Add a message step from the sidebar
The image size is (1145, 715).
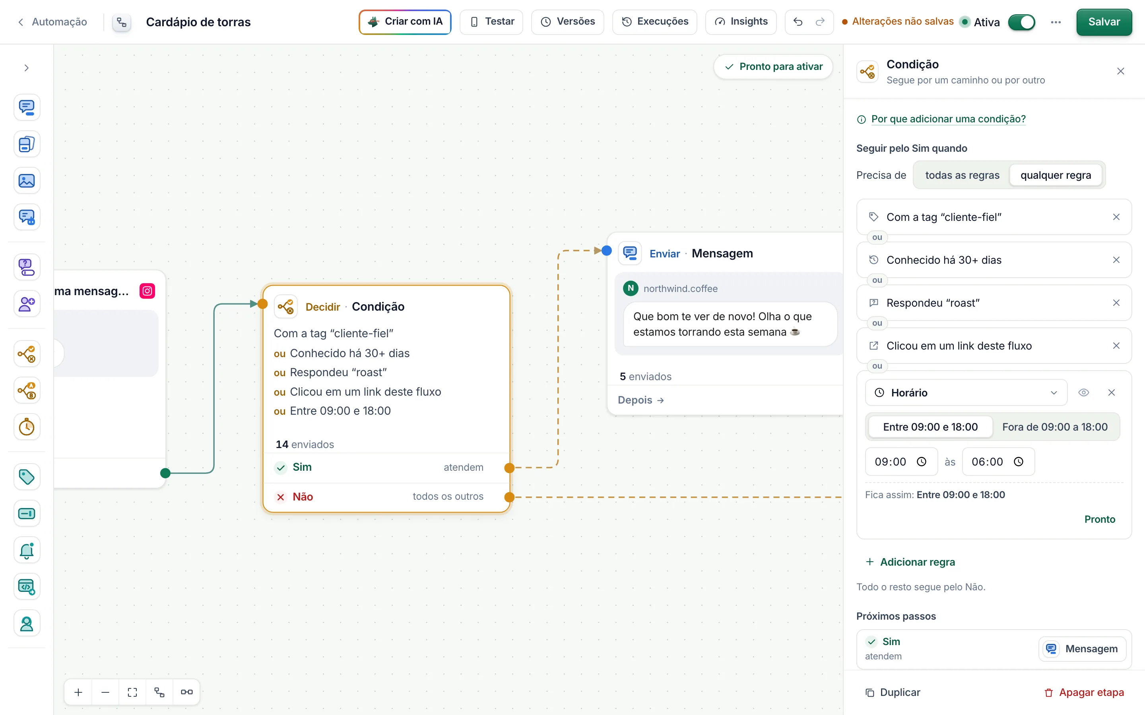tap(27, 107)
